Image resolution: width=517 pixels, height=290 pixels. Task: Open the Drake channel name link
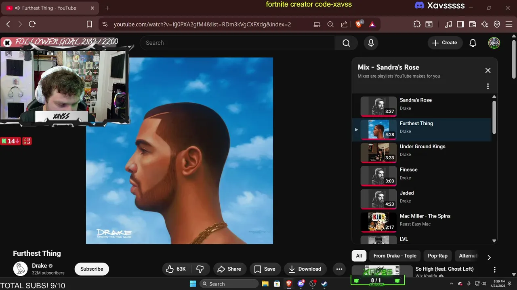[40, 265]
